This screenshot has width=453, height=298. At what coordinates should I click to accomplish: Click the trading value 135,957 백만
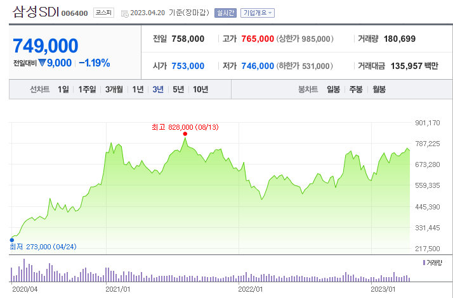point(414,66)
